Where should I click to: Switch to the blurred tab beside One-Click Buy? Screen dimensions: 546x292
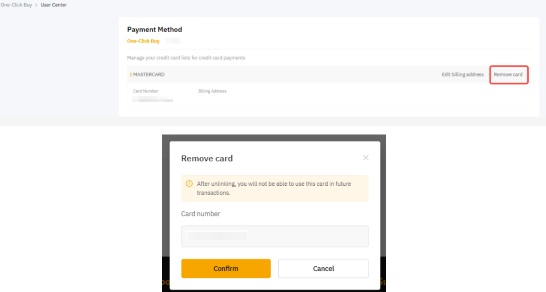point(173,41)
